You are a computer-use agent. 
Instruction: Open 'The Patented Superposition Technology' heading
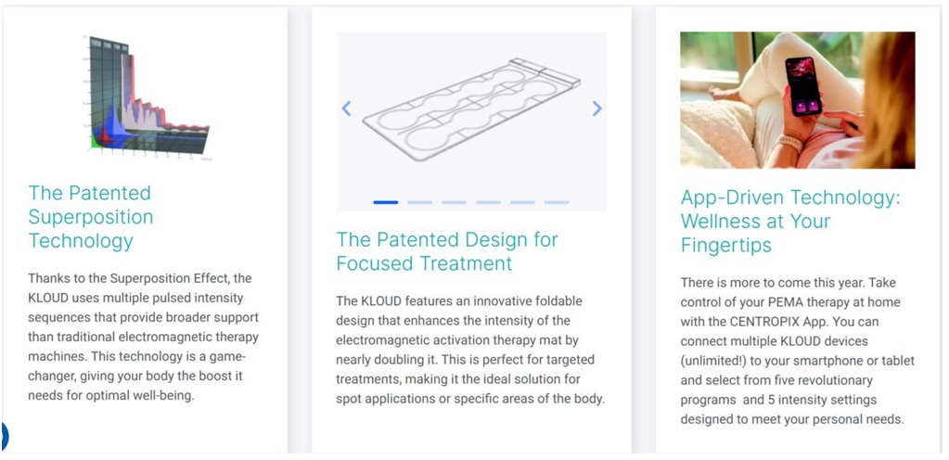tap(90, 217)
